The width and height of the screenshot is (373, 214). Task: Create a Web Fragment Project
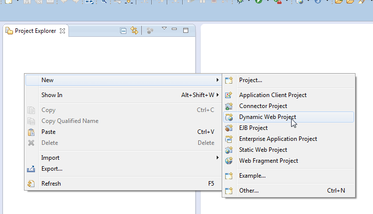point(289,161)
